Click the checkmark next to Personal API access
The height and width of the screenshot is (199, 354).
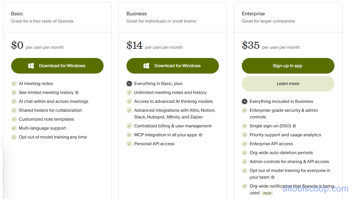pos(129,144)
